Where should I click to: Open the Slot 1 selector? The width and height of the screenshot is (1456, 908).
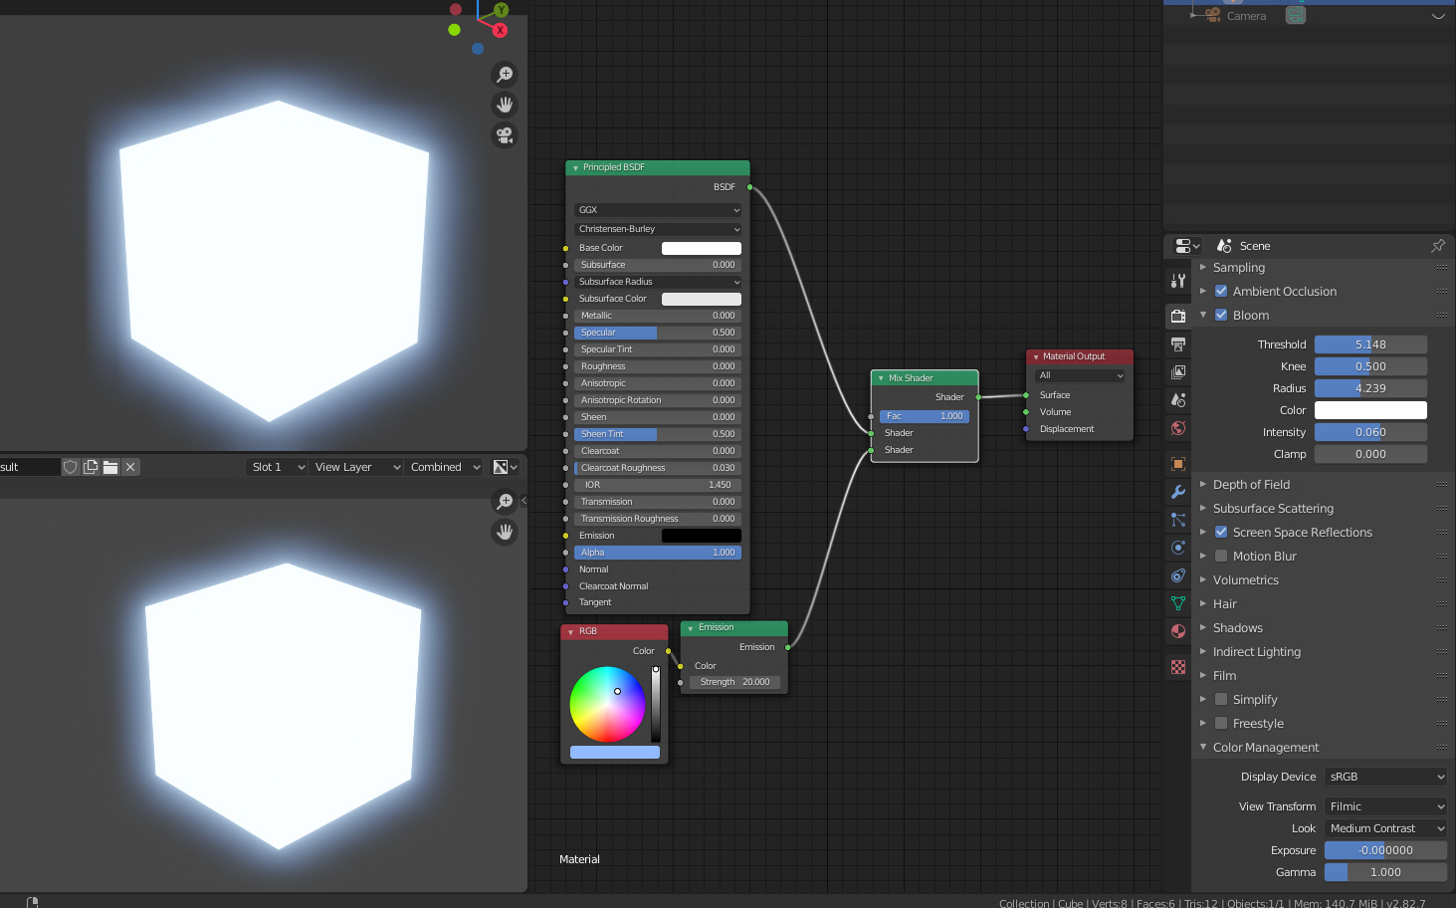[x=276, y=466]
